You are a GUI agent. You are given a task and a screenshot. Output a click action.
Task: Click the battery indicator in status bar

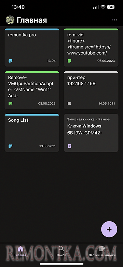[x=111, y=7]
